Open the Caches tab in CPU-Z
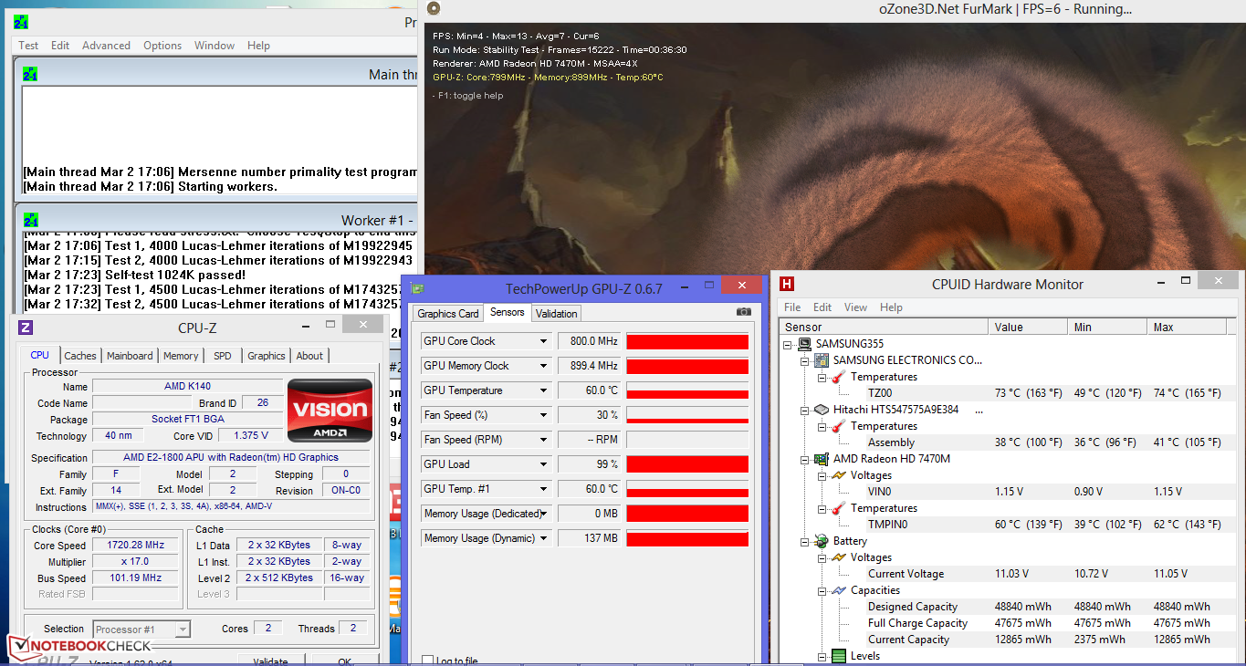This screenshot has width=1246, height=666. click(x=80, y=356)
